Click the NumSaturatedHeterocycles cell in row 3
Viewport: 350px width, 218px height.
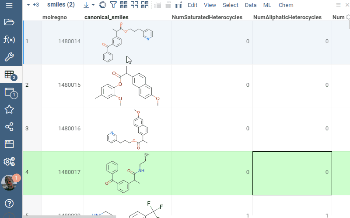212,129
